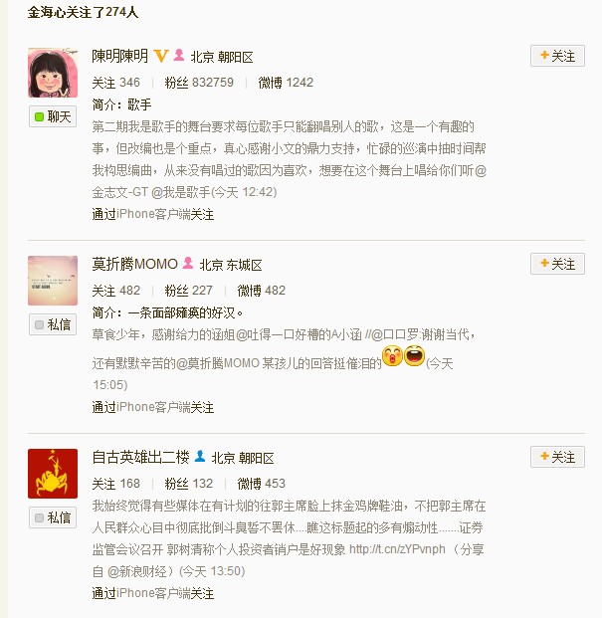602x618 pixels.
Task: Follow 莫折腾MOMO with the +关注 button
Action: 557,264
